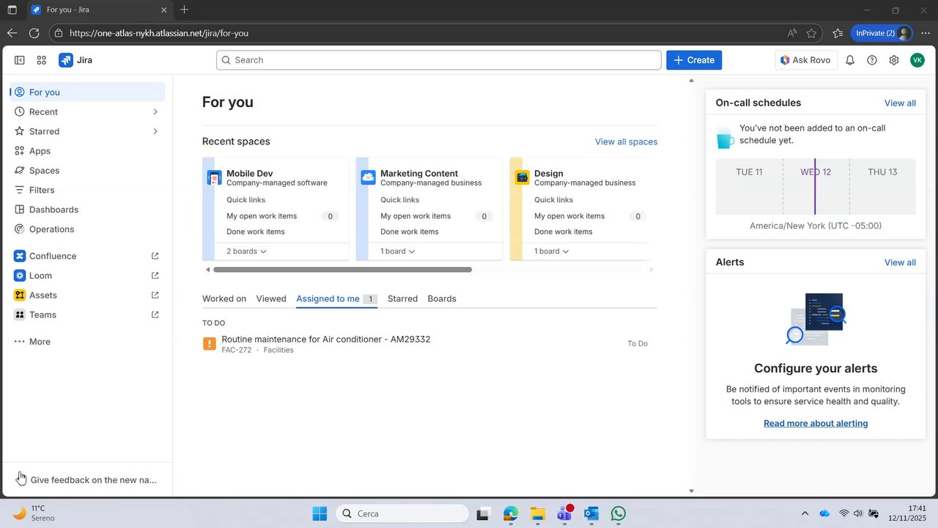Open notifications bell icon
Viewport: 938px width, 528px height.
(850, 60)
